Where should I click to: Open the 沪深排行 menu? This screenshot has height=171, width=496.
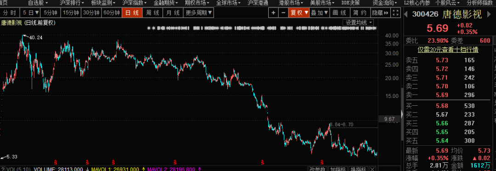pyautogui.click(x=72, y=3)
